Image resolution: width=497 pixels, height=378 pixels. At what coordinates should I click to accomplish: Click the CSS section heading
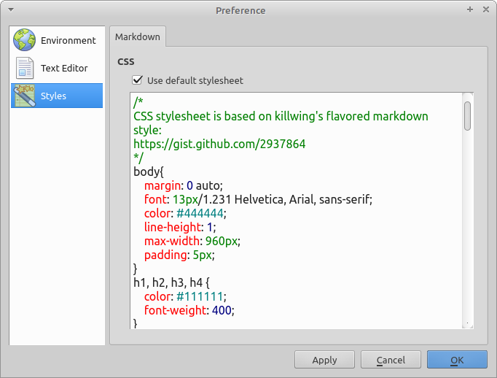[x=126, y=61]
